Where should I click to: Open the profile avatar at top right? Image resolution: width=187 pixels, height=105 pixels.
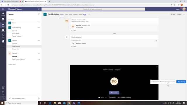click(184, 9)
